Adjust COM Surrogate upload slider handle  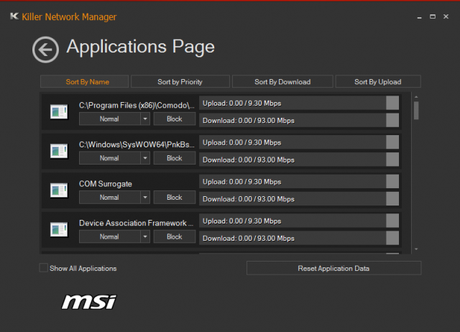tap(392, 182)
